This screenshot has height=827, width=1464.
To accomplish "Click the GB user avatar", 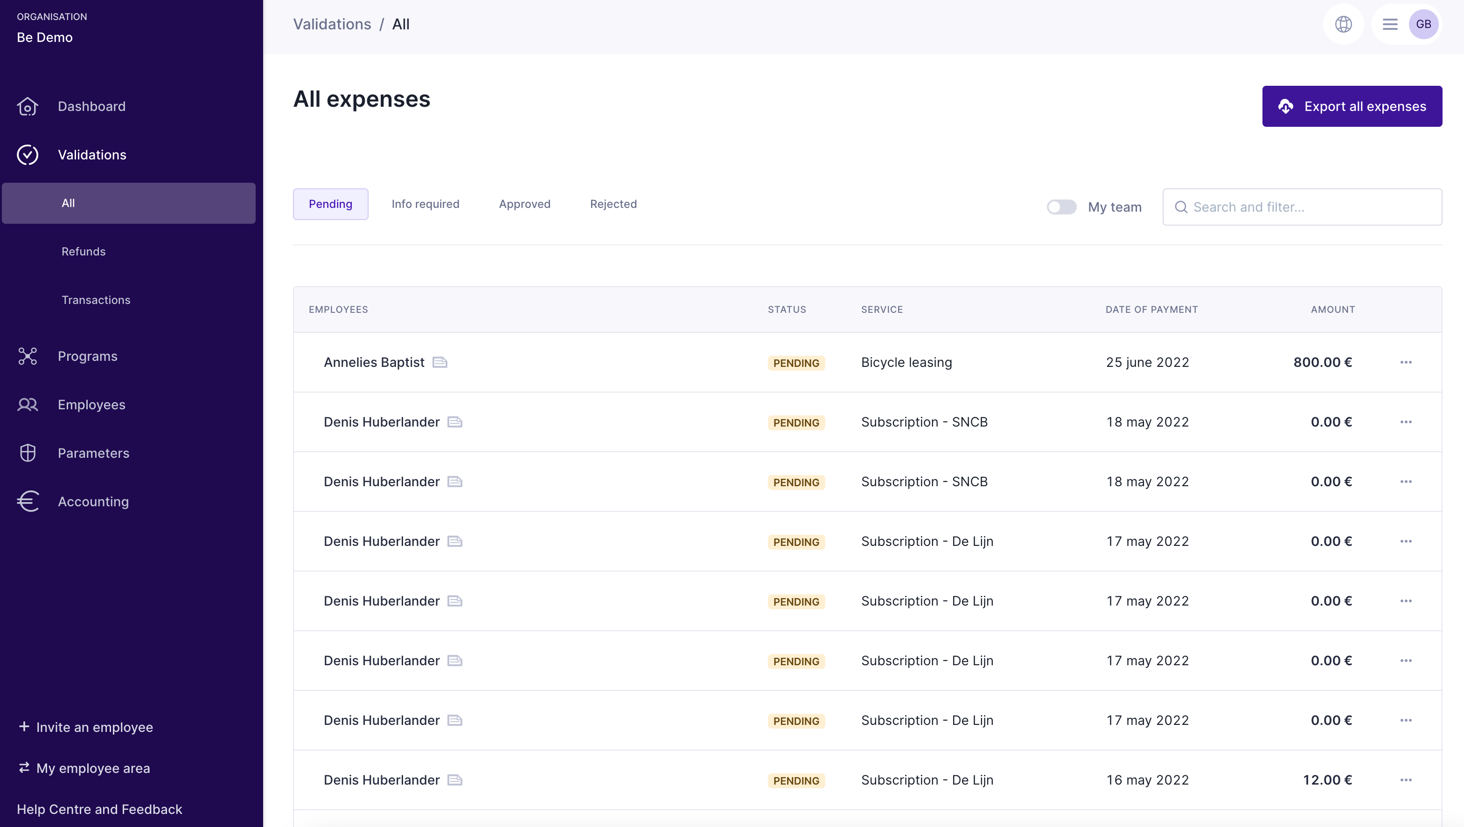I will pos(1423,24).
